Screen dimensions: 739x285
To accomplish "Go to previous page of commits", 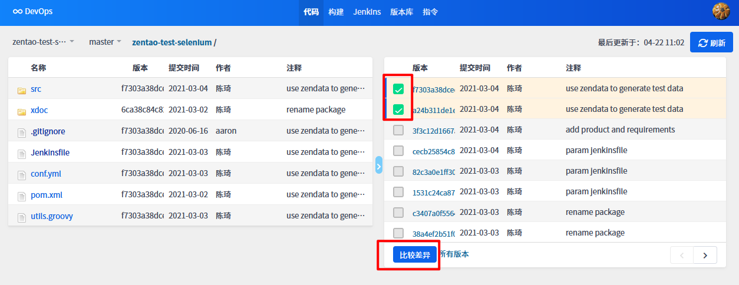I will (x=682, y=255).
